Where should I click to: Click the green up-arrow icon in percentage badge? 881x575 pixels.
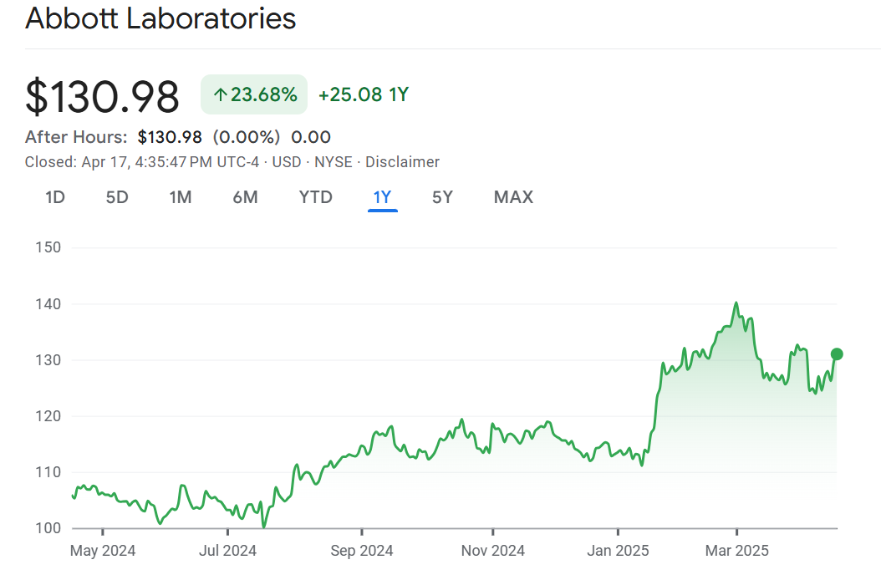221,95
